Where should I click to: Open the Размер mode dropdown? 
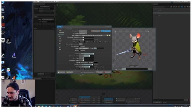[x=84, y=48]
